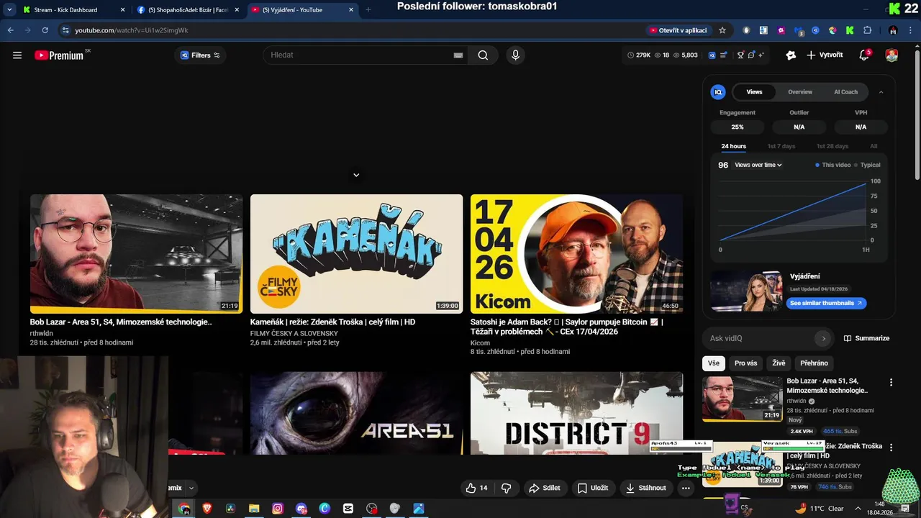Open the on-screen keyboard icon in search

point(458,55)
